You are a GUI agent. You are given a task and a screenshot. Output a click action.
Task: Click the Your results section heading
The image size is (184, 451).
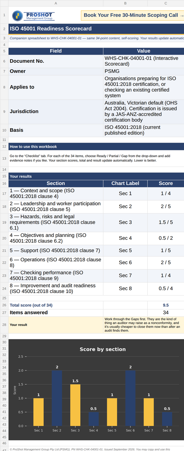(96, 176)
